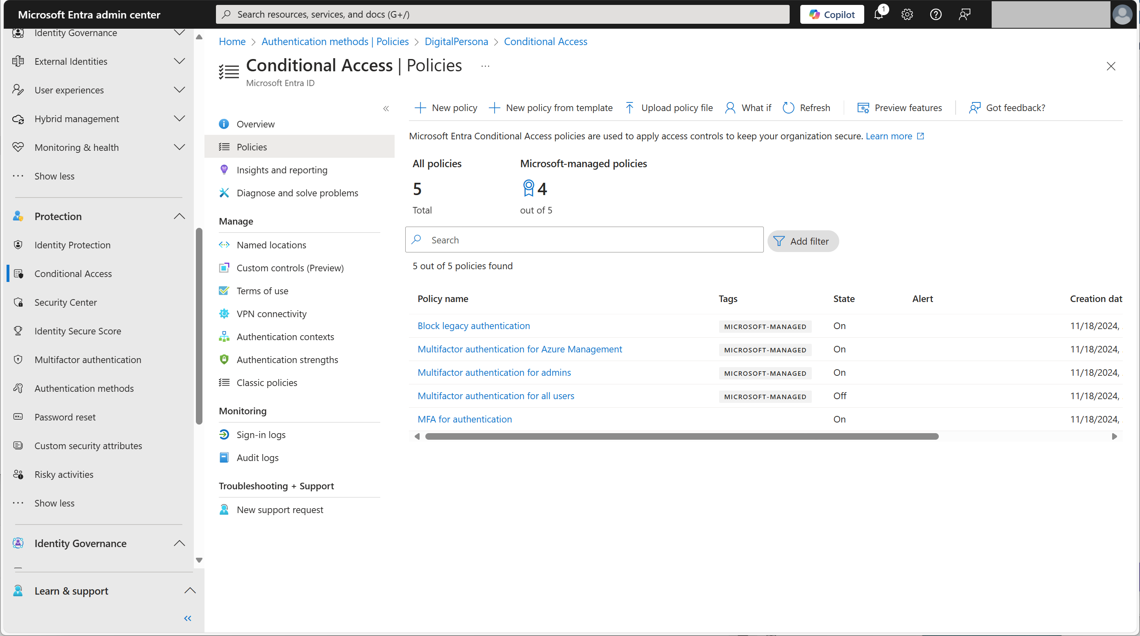The height and width of the screenshot is (636, 1140).
Task: Open Password reset sidebar icon
Action: [x=18, y=417]
